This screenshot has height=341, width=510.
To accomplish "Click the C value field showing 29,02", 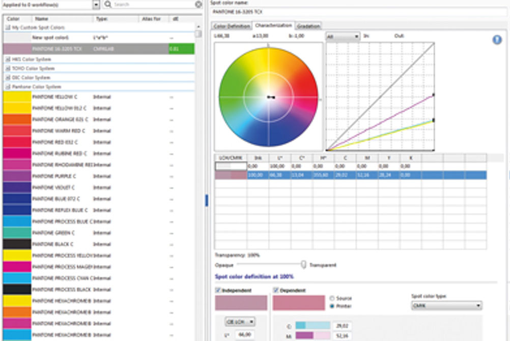I will pyautogui.click(x=342, y=325).
